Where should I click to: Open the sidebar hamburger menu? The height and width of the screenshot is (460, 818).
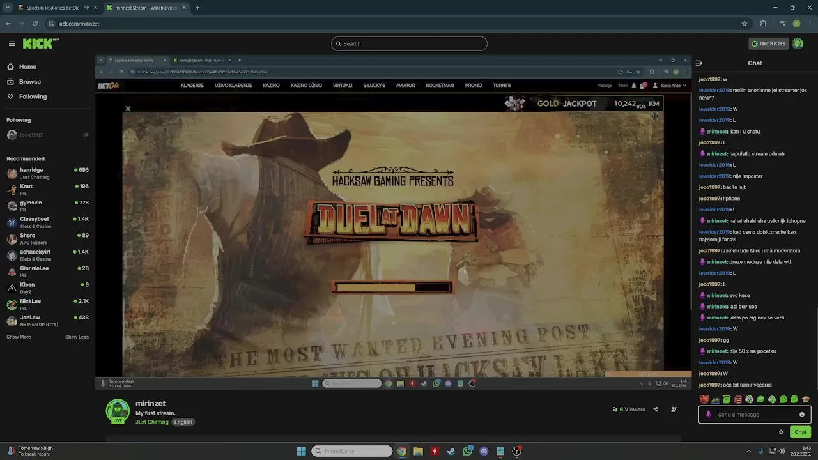click(12, 43)
